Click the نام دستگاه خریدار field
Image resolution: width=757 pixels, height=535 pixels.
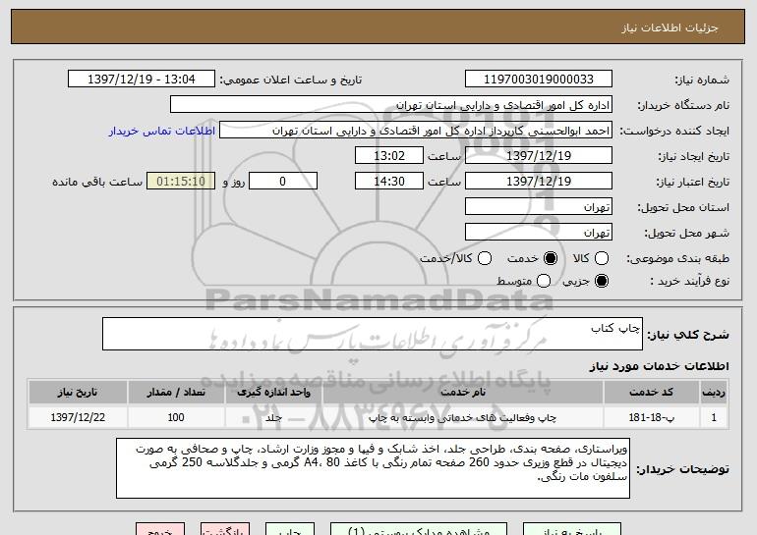391,105
